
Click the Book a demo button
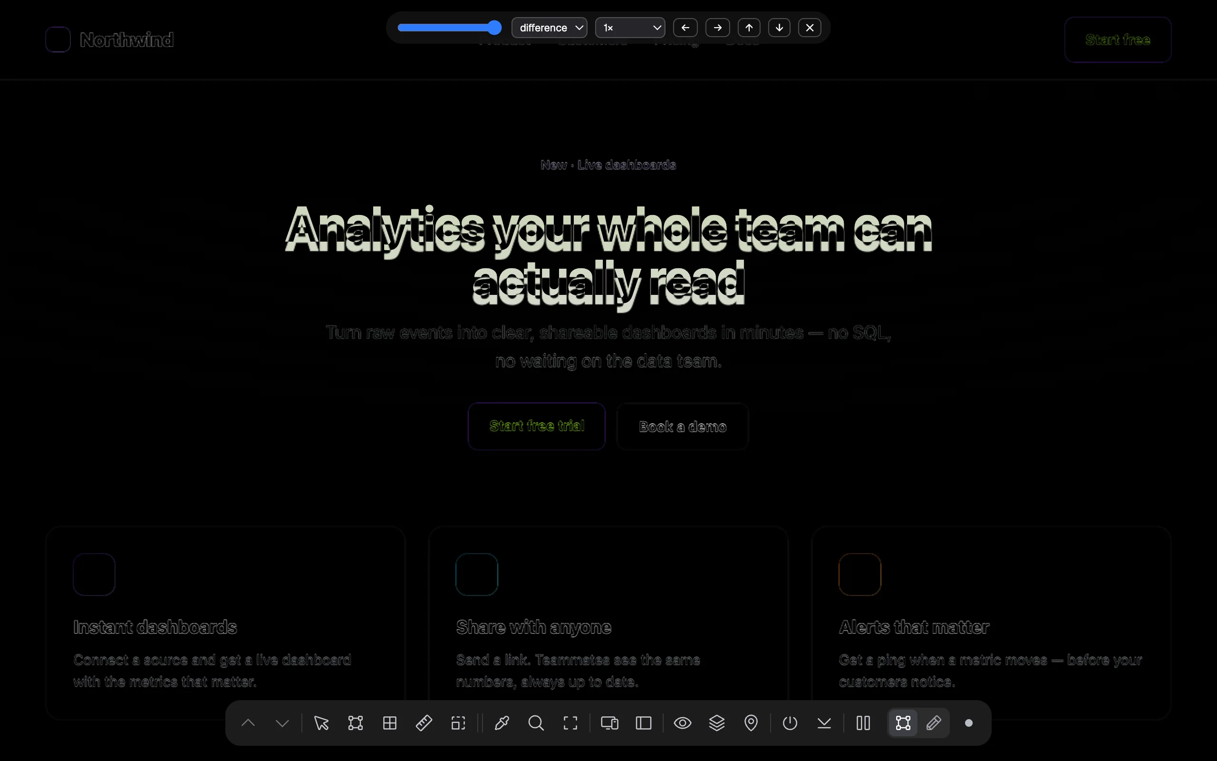(683, 426)
